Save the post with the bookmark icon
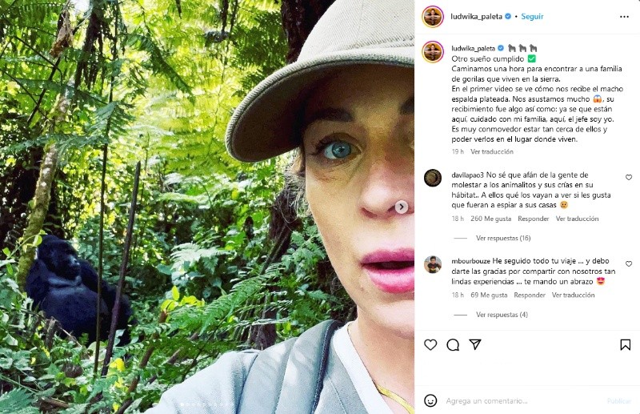Screen dimensions: 640x414 coord(626,344)
